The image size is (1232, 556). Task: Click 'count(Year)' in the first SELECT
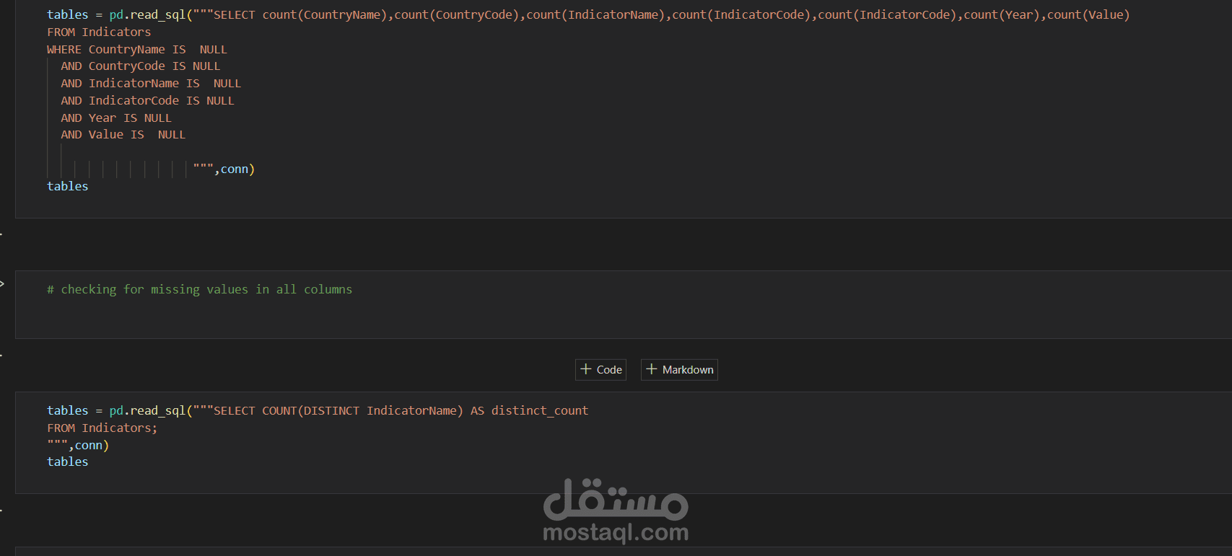click(x=1002, y=14)
